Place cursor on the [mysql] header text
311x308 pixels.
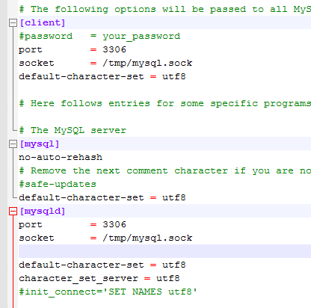tap(40, 144)
